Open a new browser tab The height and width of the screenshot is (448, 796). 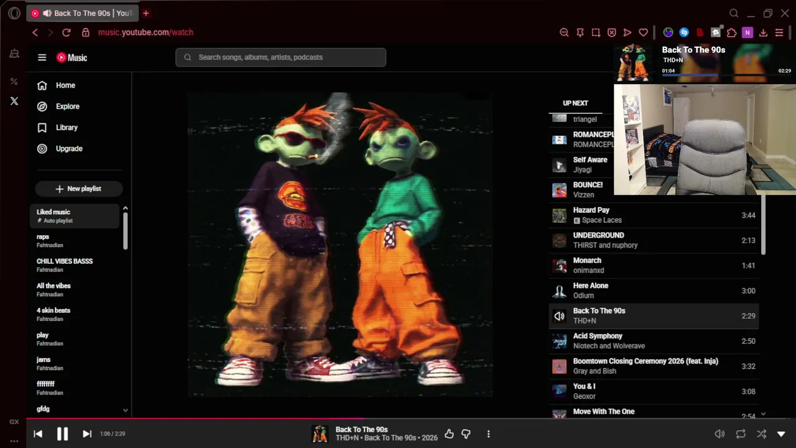146,13
